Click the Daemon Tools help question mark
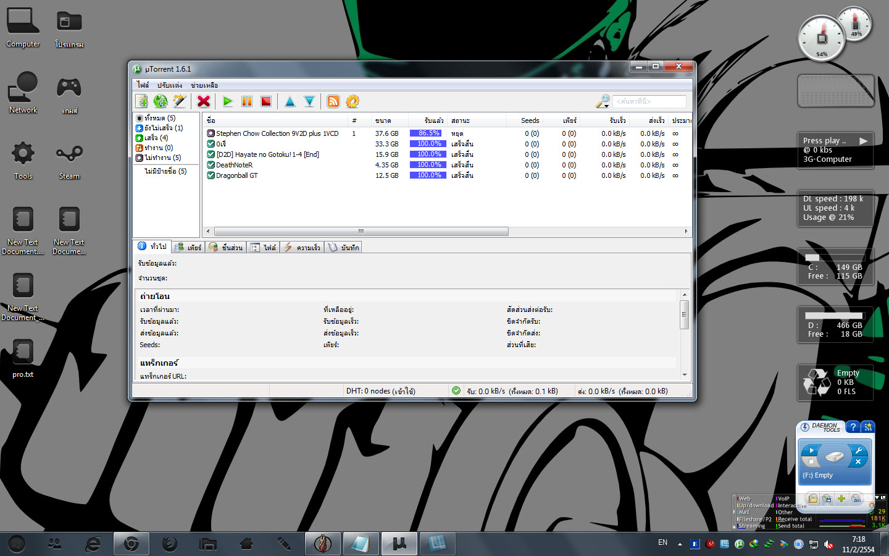 (x=853, y=427)
